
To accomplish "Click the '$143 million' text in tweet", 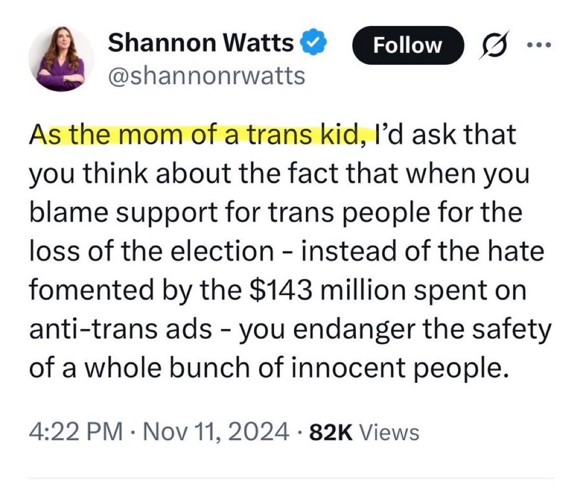I will (329, 290).
